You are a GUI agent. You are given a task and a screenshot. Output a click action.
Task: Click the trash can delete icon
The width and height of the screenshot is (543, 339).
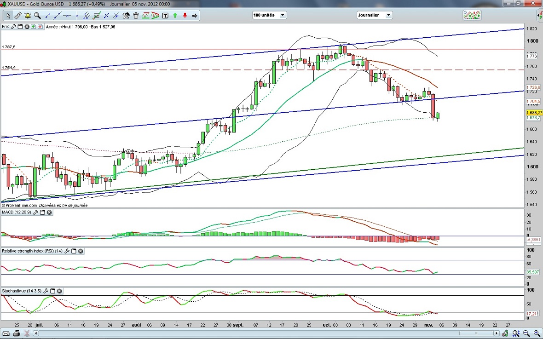tap(136, 16)
